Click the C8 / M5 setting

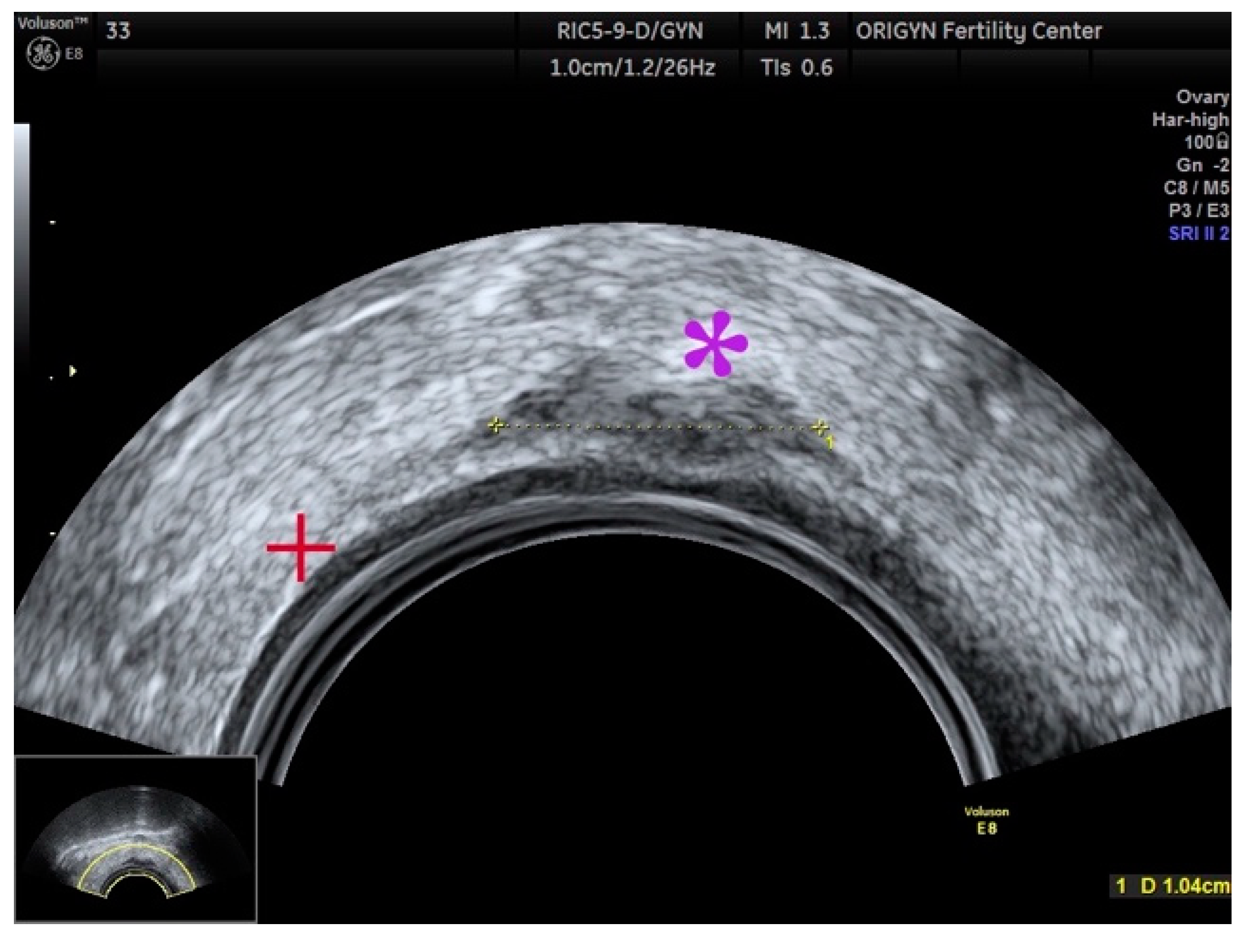1196,188
